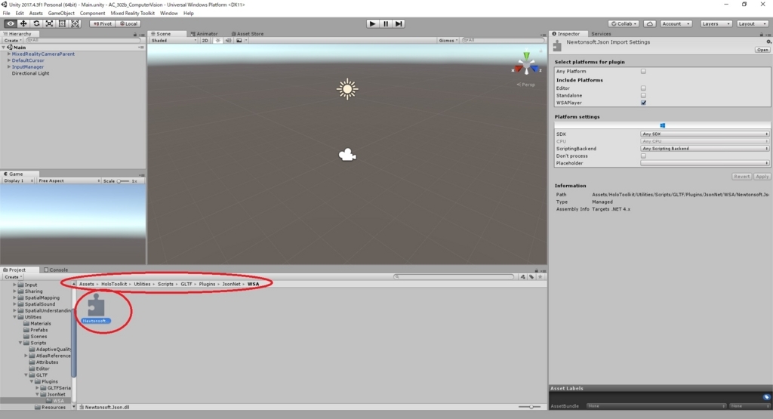Switch to the Console tab

56,270
